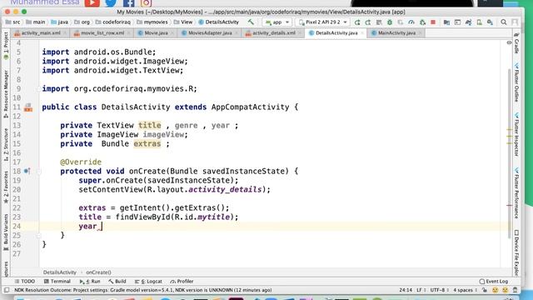Open the Gradle panel on the right

(516, 43)
